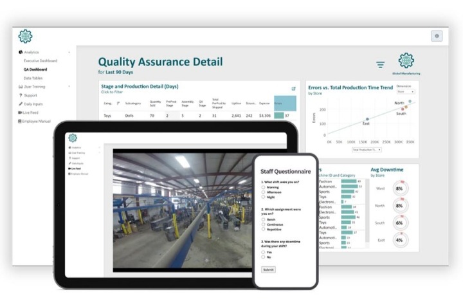
Task: Click the South 6% downtime gauge
Action: tap(399, 223)
